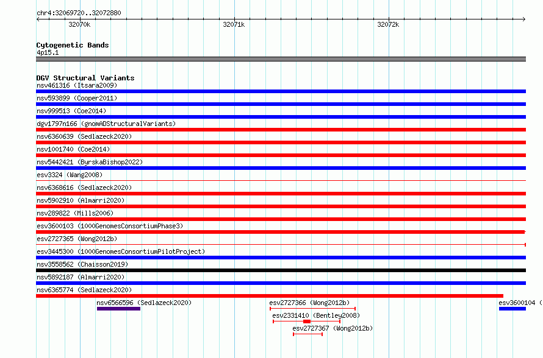Select the nsv1001740 (Coe2014) label
Screen dimensions: 543x358
click(73, 149)
